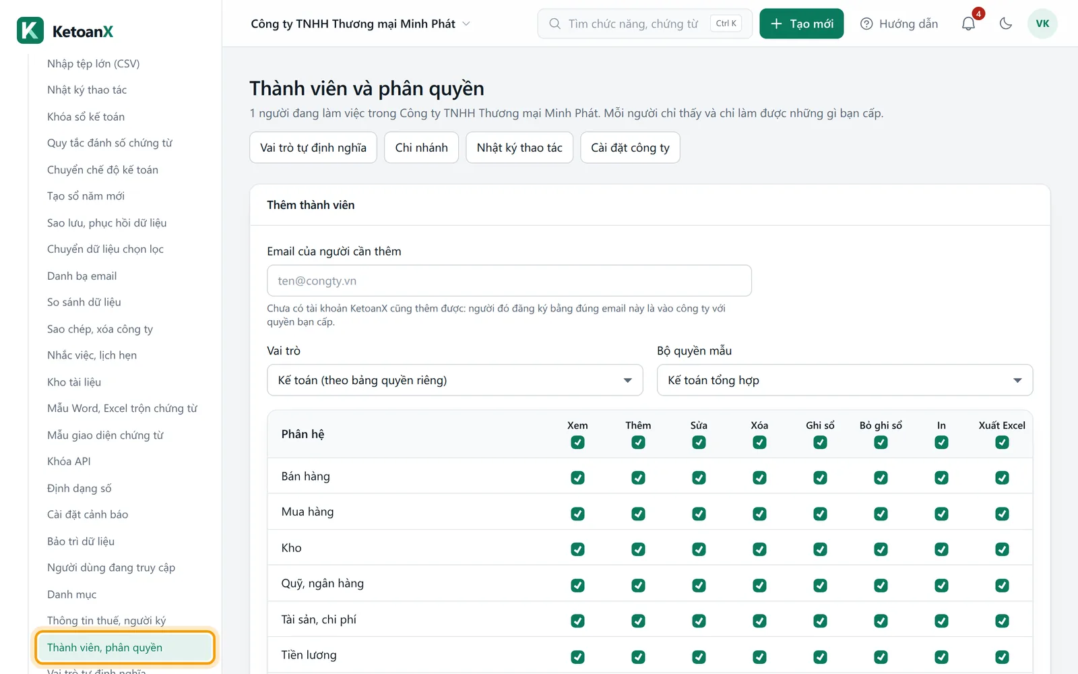This screenshot has width=1078, height=674.
Task: Expand the company switcher dropdown
Action: pyautogui.click(x=360, y=24)
